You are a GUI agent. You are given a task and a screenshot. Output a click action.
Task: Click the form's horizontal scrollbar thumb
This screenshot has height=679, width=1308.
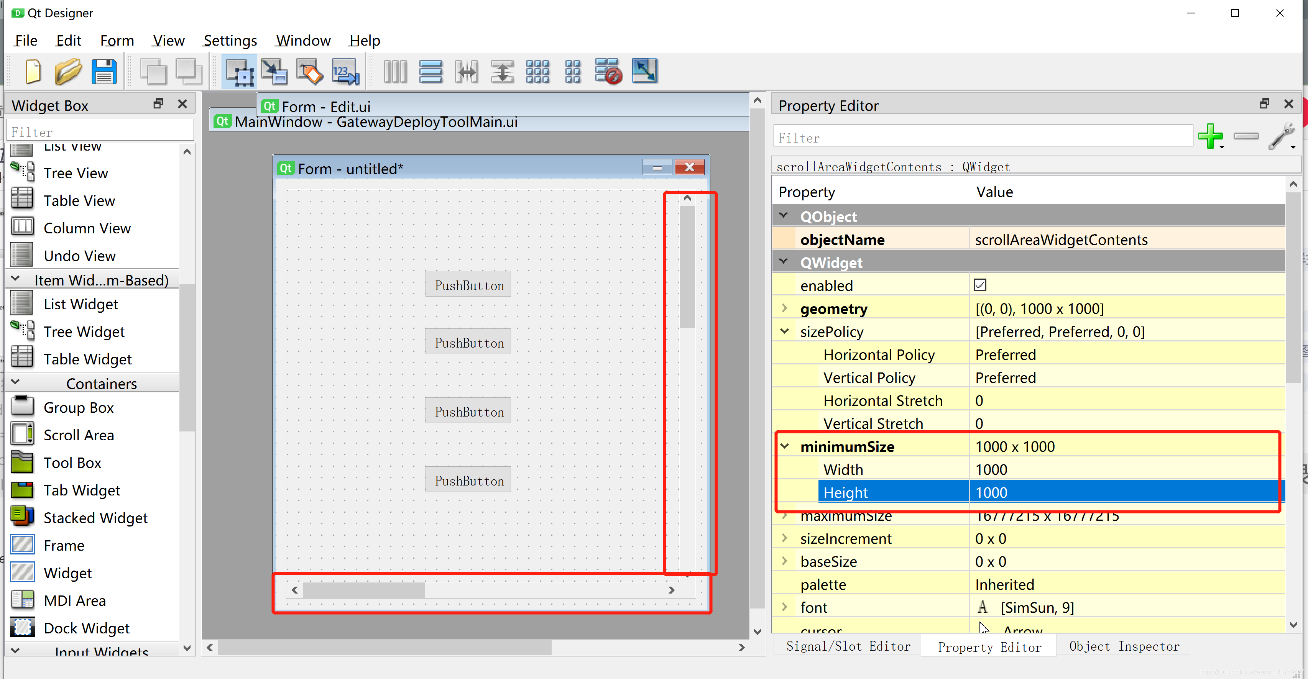pyautogui.click(x=364, y=590)
